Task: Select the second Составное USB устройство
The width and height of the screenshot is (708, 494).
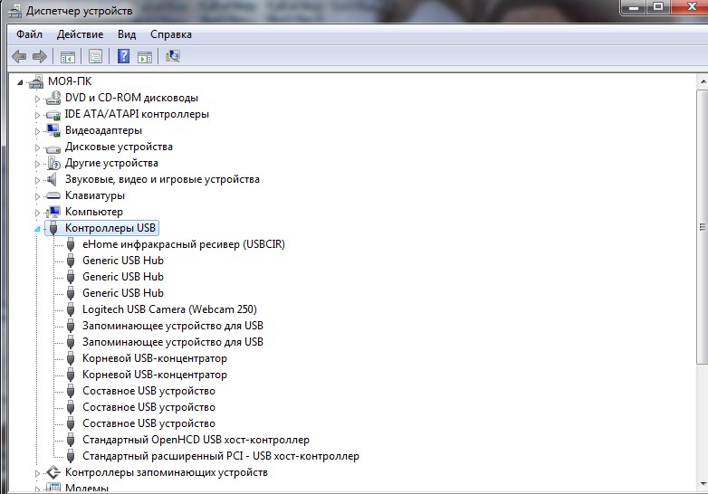Action: (x=148, y=407)
